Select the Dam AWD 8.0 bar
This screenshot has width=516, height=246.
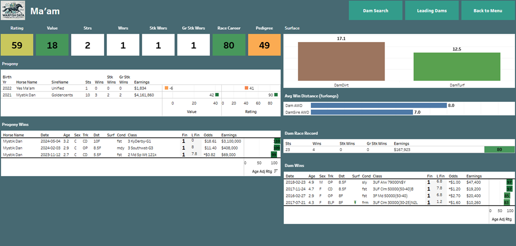[379, 105]
